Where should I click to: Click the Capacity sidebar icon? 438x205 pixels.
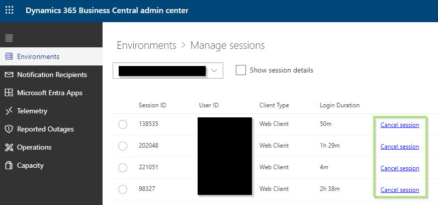(9, 165)
